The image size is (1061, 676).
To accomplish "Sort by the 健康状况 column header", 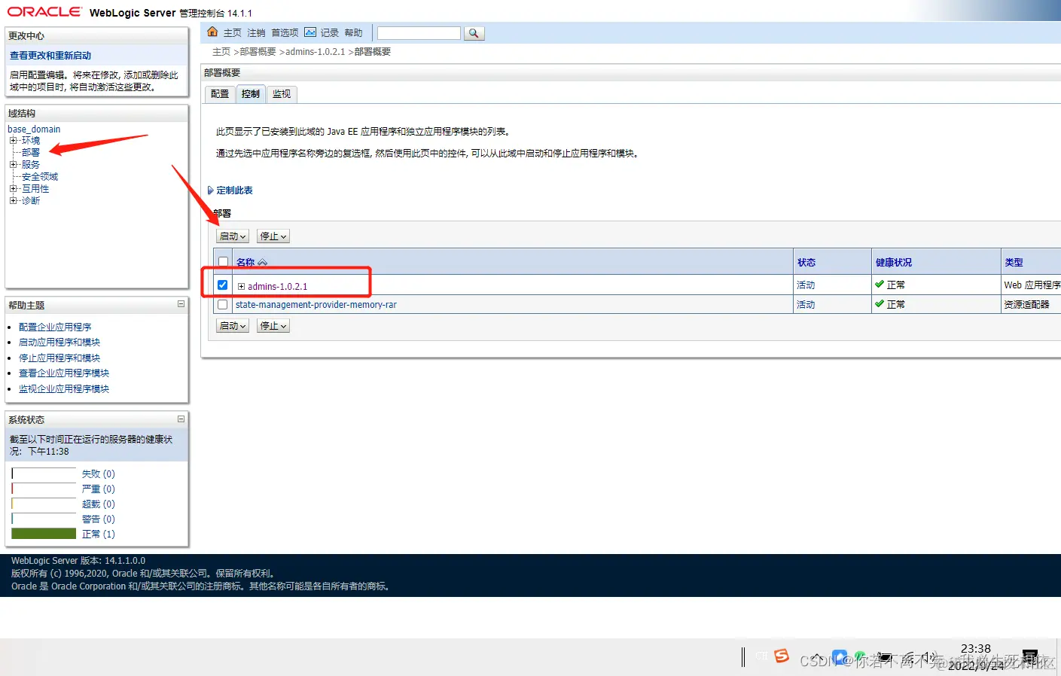I will pyautogui.click(x=894, y=263).
